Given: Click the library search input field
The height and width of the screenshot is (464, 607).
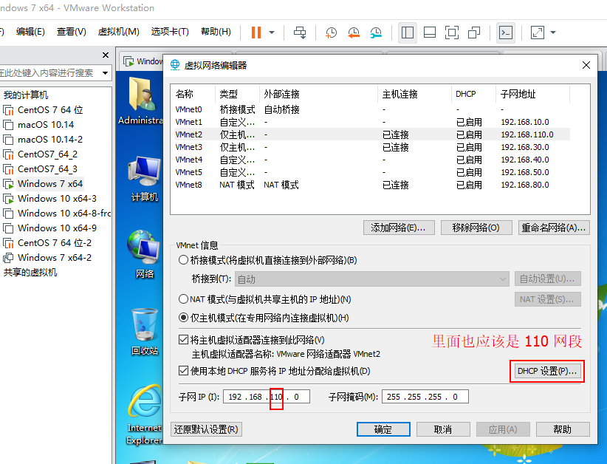Looking at the screenshot, I should (49, 73).
